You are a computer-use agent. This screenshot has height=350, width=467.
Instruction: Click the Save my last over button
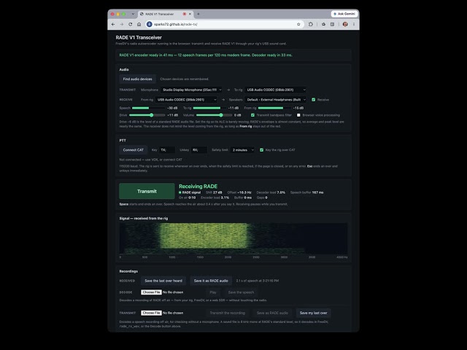(x=313, y=313)
